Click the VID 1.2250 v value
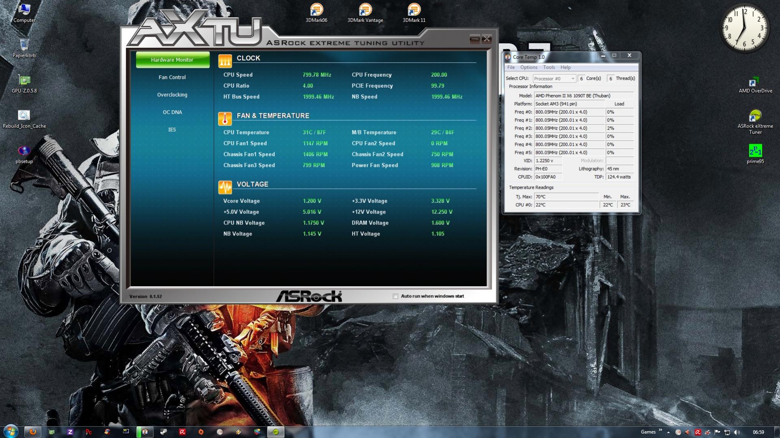780x438 pixels. (548, 161)
